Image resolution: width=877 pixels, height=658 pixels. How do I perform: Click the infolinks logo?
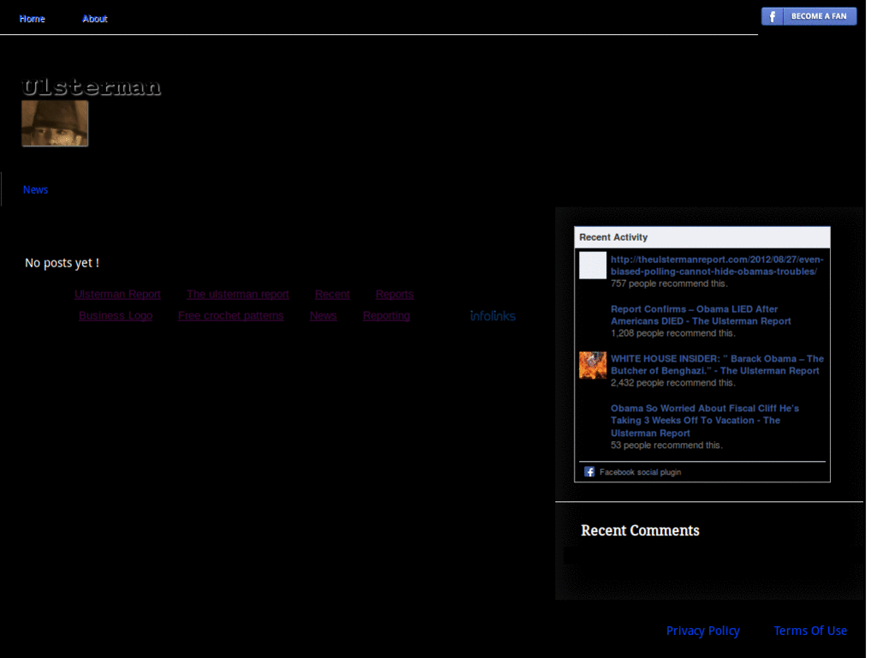point(492,316)
